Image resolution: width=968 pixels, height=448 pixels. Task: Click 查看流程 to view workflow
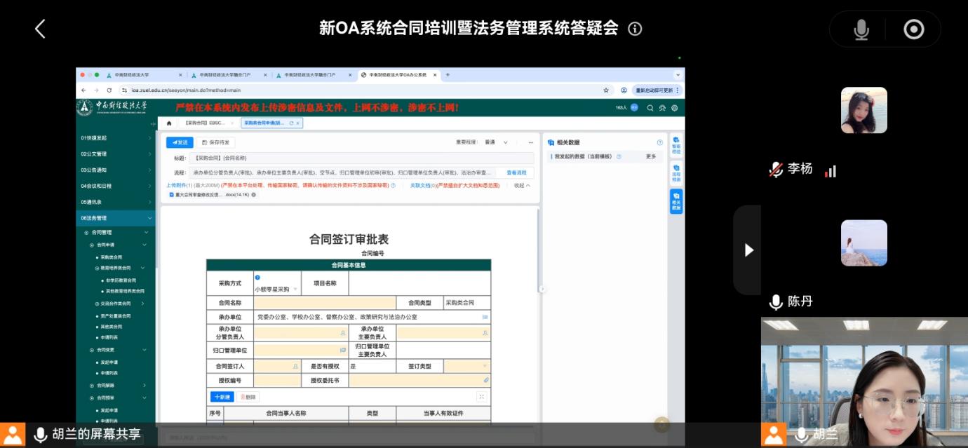pyautogui.click(x=516, y=172)
